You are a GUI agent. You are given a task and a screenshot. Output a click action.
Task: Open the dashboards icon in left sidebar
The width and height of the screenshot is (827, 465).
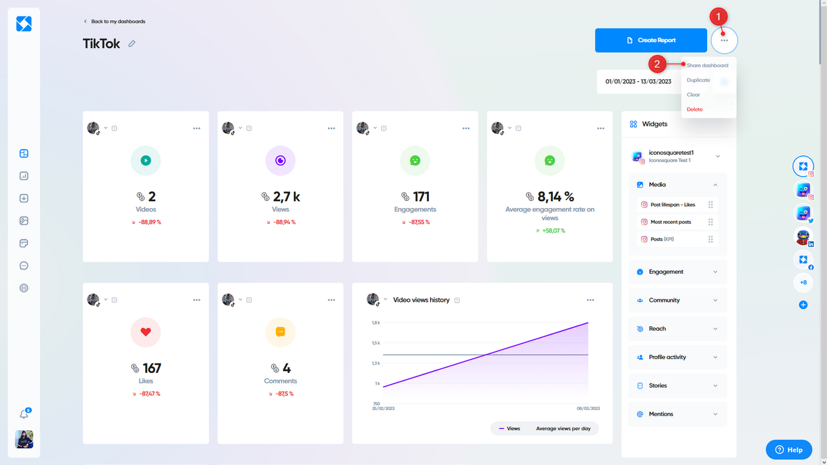(x=24, y=154)
